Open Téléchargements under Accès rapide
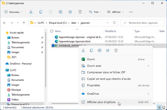167x110 pixels. point(21,42)
